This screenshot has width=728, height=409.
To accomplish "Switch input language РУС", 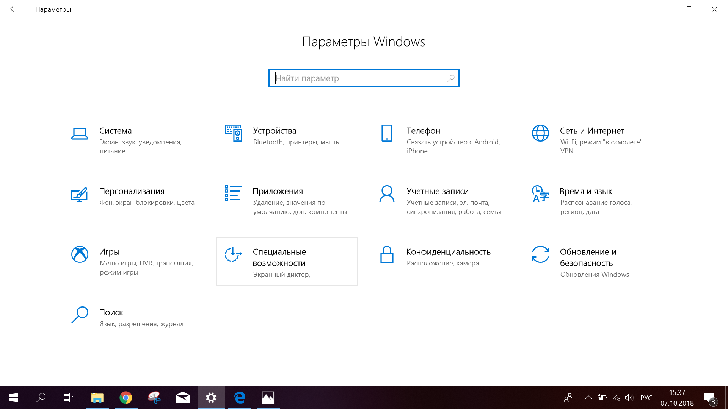I will coord(646,398).
